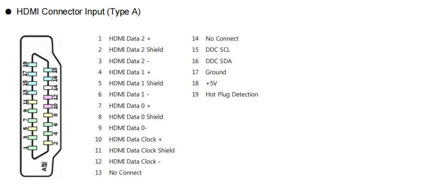Click the pink pin 12 in the diagram
The image size is (432, 196).
click(x=48, y=97)
